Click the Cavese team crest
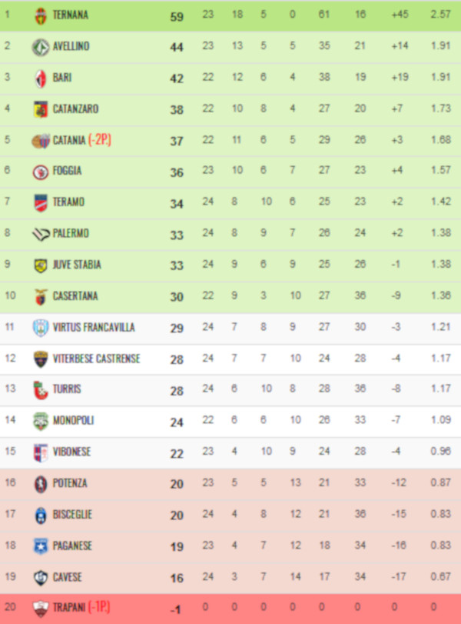The height and width of the screenshot is (624, 461). [41, 577]
